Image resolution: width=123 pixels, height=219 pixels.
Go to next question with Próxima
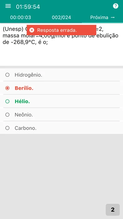pos(103,17)
